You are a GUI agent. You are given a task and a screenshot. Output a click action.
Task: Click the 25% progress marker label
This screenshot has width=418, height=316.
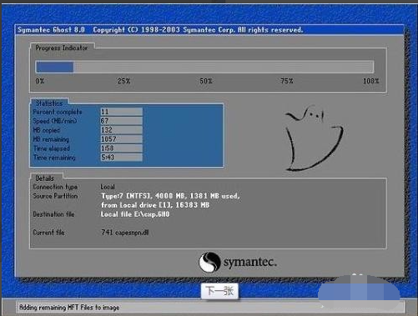click(123, 81)
